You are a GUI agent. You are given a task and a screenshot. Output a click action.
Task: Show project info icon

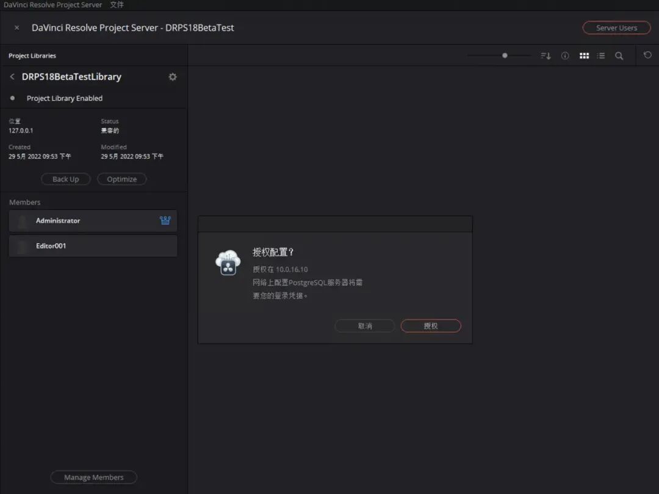(565, 56)
